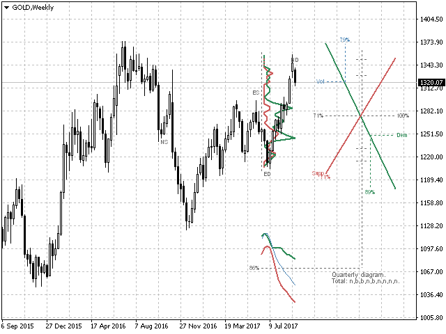Select the BS marker label
This screenshot has width=446, height=334.
tap(256, 93)
